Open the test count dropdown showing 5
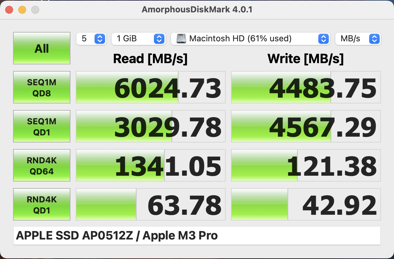394x259 pixels. pos(91,39)
